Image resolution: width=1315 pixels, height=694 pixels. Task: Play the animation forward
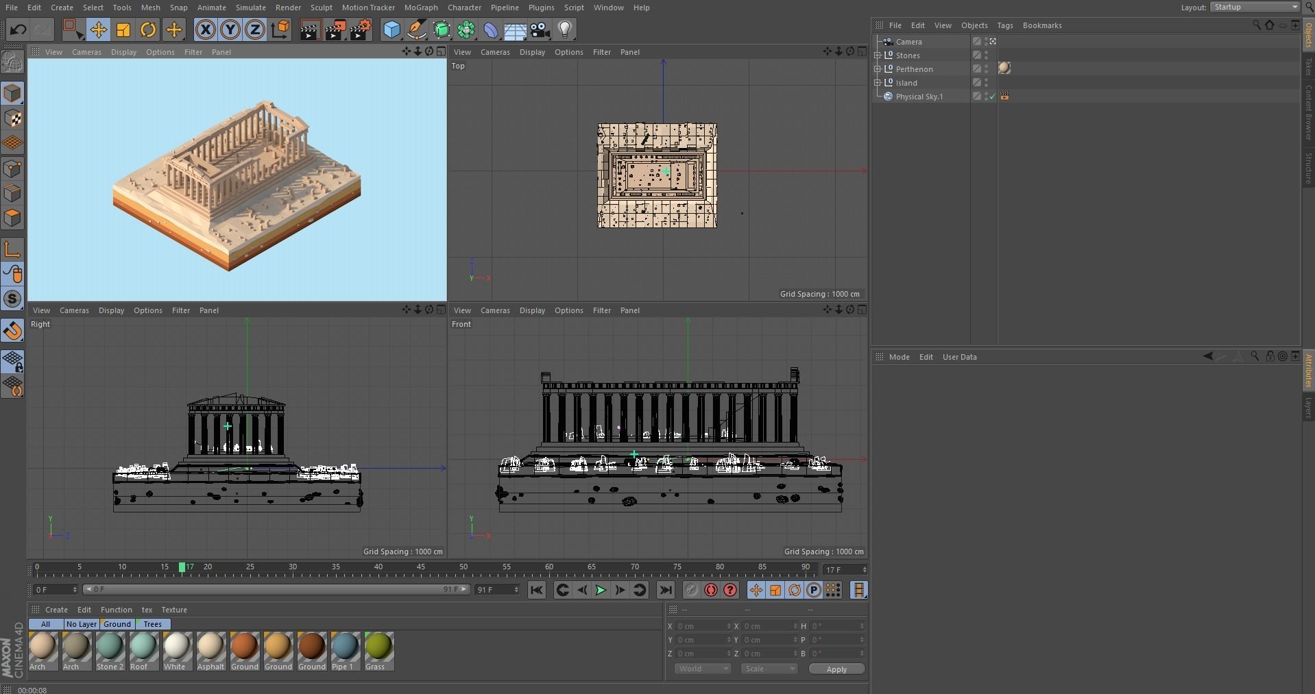(x=601, y=590)
